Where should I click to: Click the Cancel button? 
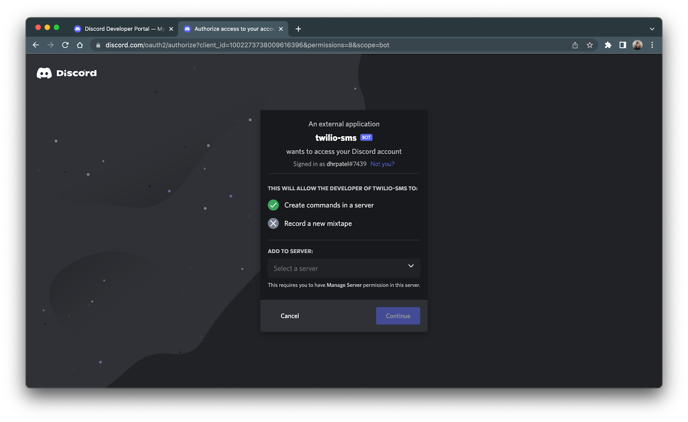(x=290, y=316)
